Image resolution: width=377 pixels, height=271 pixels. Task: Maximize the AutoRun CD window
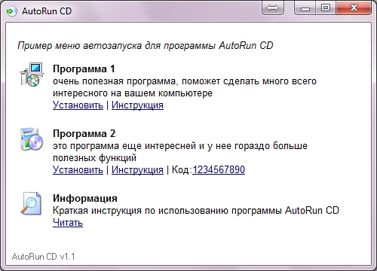326,8
